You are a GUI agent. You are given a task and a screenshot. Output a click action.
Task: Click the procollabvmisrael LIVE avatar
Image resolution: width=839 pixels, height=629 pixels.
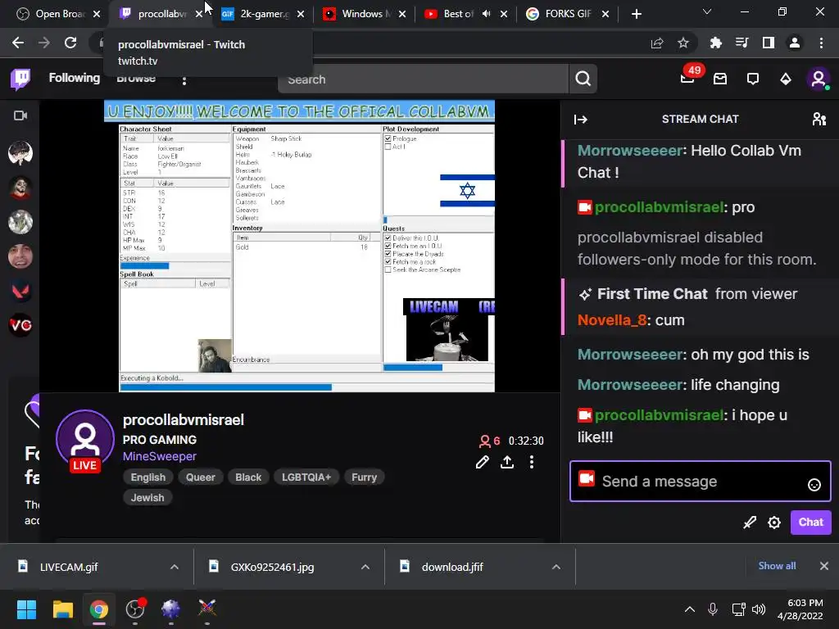pos(85,441)
